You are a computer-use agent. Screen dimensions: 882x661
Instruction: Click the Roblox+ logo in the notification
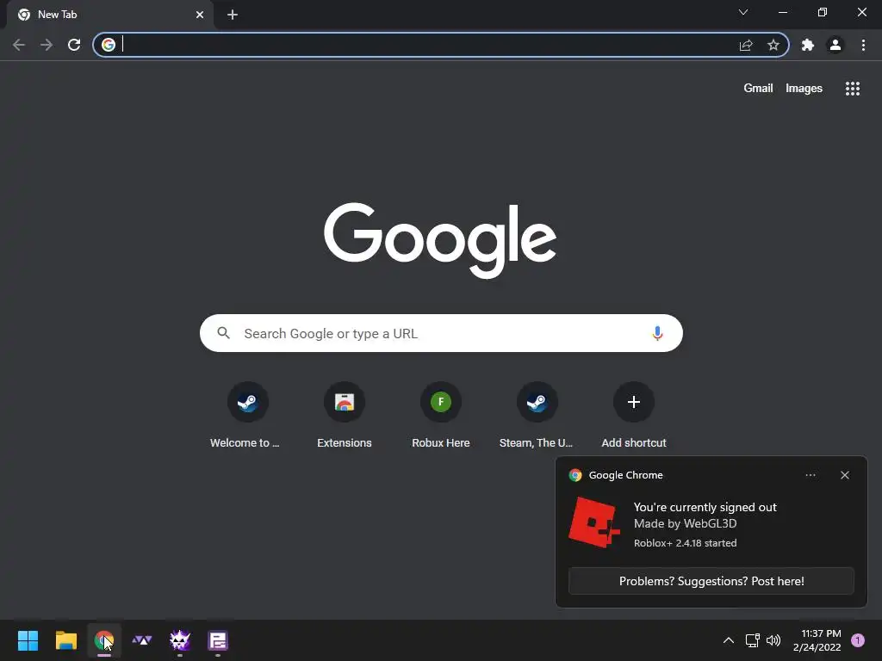click(594, 522)
